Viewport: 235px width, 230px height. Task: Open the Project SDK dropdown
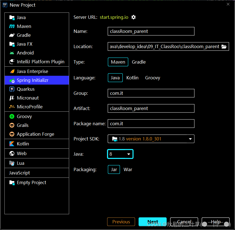coord(151,139)
